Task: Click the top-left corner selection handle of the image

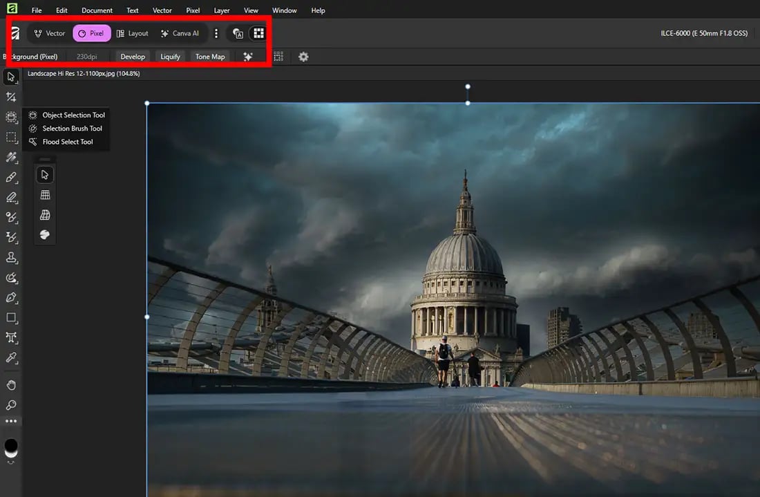Action: pyautogui.click(x=147, y=103)
